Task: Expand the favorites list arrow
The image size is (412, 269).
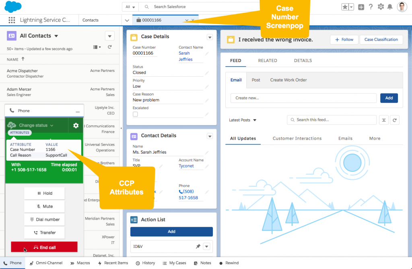Action: pyautogui.click(x=351, y=7)
